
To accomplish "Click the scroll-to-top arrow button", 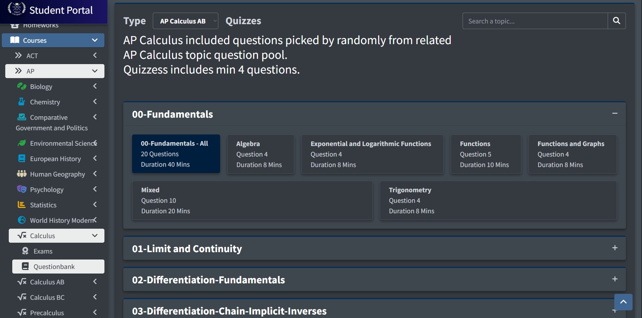I will point(623,302).
